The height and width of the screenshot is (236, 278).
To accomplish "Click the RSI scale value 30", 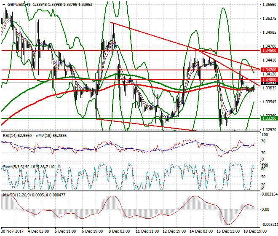I will [263, 153].
